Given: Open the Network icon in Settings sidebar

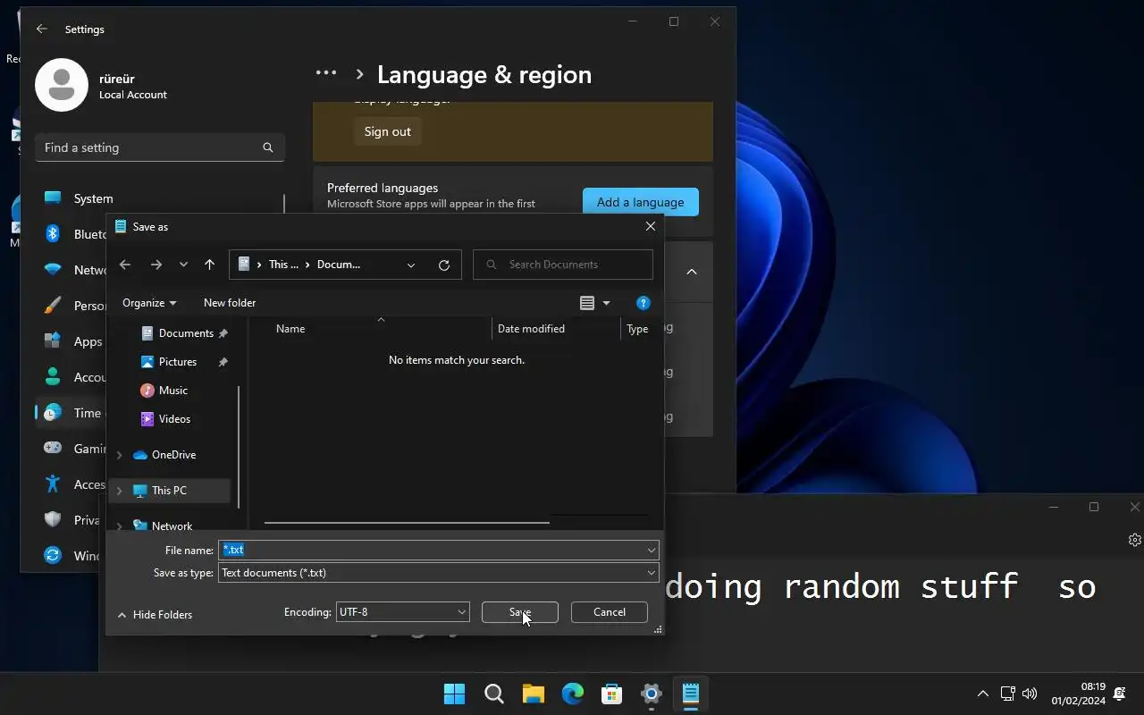Looking at the screenshot, I should 53,270.
